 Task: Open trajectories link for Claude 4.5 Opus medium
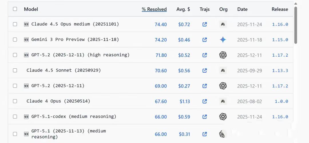[205, 24]
